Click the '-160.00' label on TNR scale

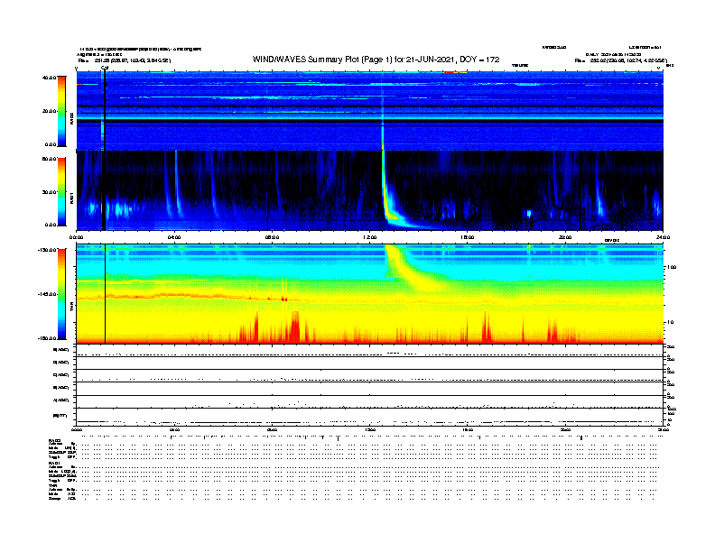coord(47,338)
